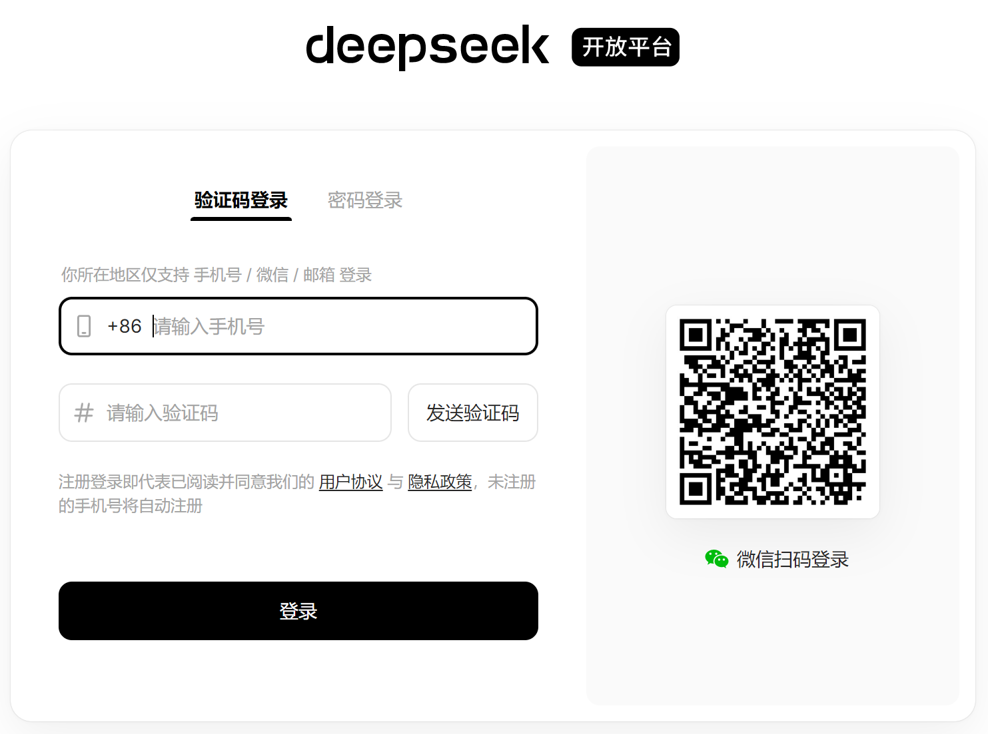Click the QR code's top-left finder square

696,335
